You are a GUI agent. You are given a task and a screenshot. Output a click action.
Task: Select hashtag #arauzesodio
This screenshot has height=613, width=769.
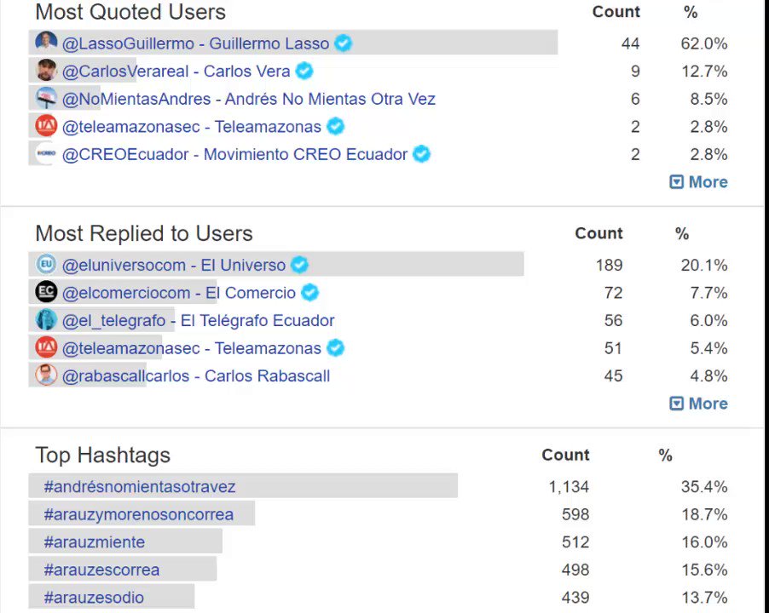point(94,598)
